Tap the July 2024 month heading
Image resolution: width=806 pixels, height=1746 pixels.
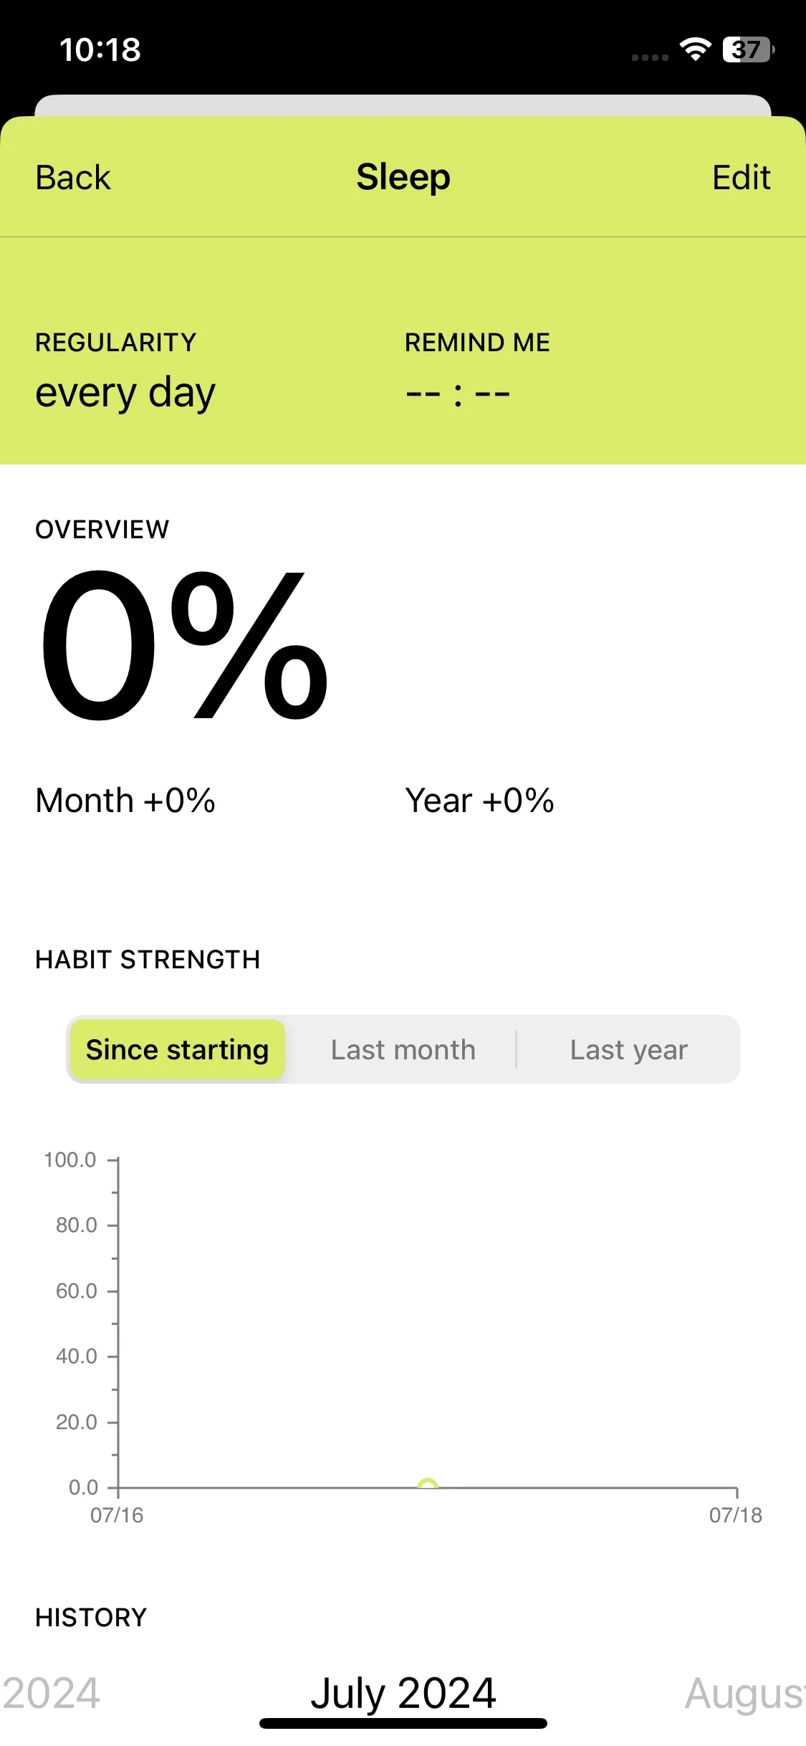point(403,1694)
